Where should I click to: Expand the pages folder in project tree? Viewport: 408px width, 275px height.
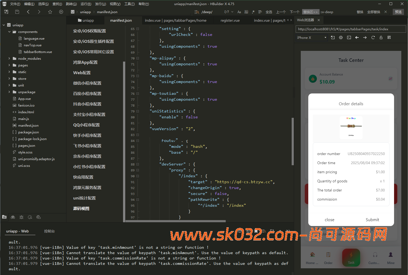click(x=9, y=65)
